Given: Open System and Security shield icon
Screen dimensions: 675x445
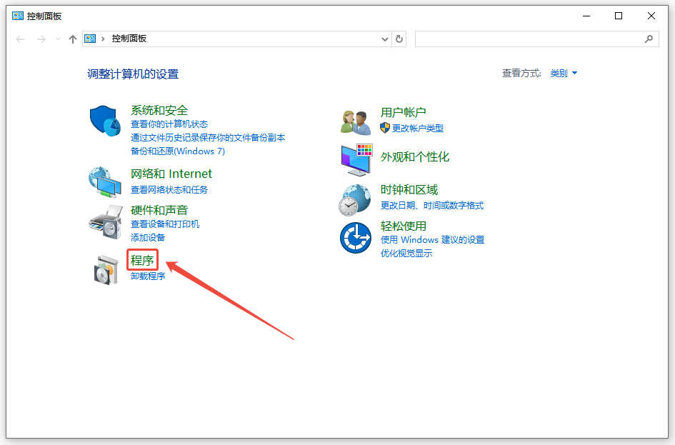Looking at the screenshot, I should [x=105, y=121].
